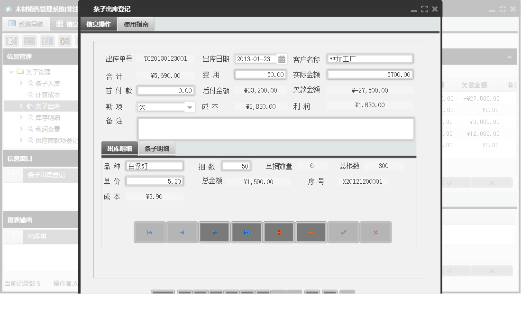Click inside the 备注 remarks field

coord(275,128)
